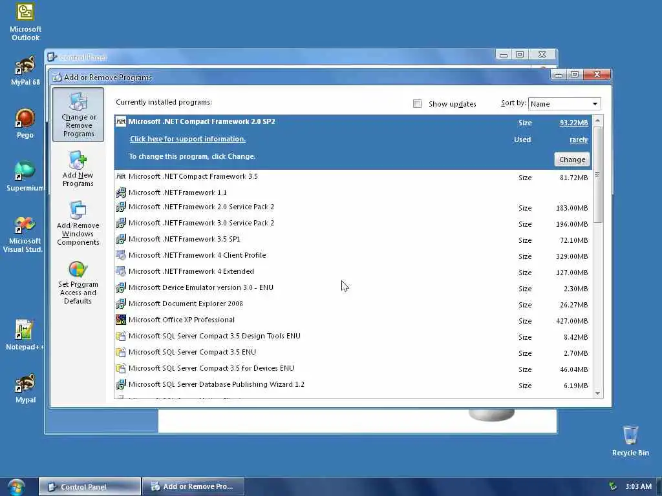Image resolution: width=662 pixels, height=496 pixels.
Task: Click the rarely used link
Action: pyautogui.click(x=579, y=139)
